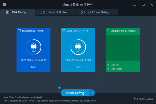Tick the Local Disk (D:) checkbox
The width and height of the screenshot is (156, 104).
64,31
